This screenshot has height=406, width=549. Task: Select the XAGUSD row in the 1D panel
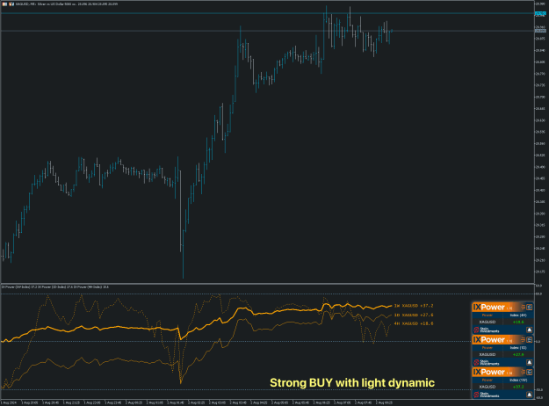coord(502,354)
